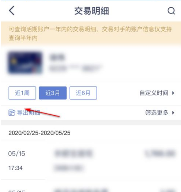Open second 05/15 transaction row at bottom

pyautogui.click(x=91, y=188)
